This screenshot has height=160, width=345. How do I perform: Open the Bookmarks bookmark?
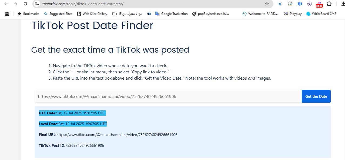28,14
